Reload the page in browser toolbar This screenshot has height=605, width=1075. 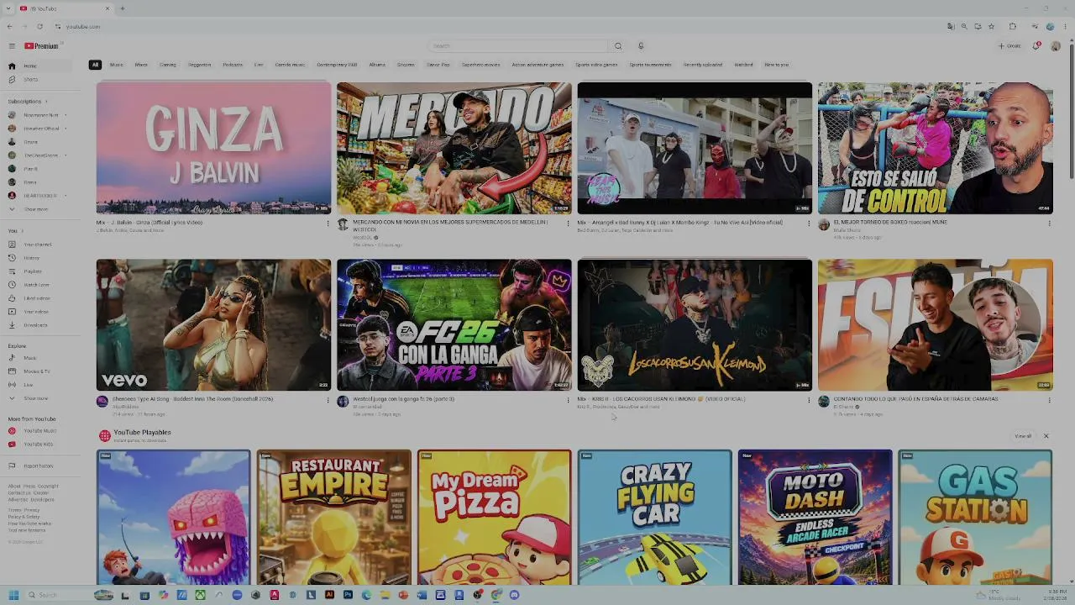pos(39,27)
